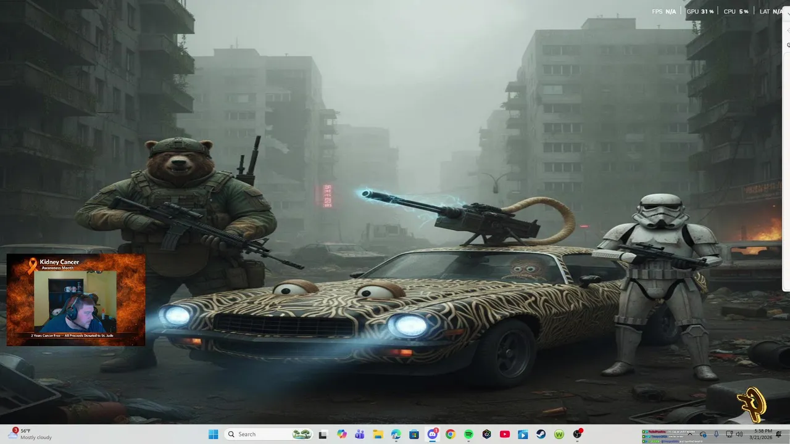This screenshot has height=444, width=790.
Task: Open Microsoft Store from the taskbar
Action: tap(414, 434)
